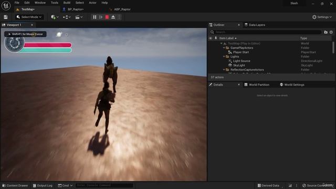Viewport: 336px width, 189px height.
Task: Click the circular character portrait HUD
Action: pyautogui.click(x=14, y=43)
